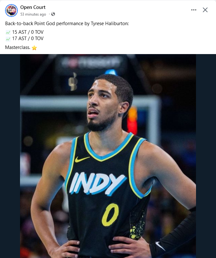The height and width of the screenshot is (258, 216).
Task: Click the star emoji after Masterclass
Action: coord(34,48)
